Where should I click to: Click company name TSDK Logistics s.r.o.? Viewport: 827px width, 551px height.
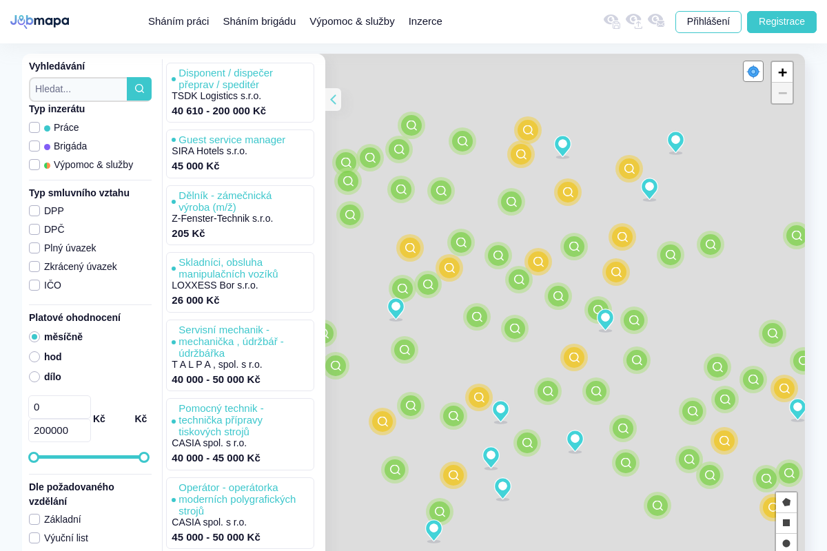pyautogui.click(x=216, y=96)
